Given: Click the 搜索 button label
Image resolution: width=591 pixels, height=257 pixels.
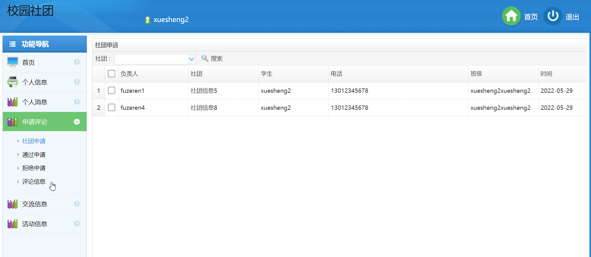Looking at the screenshot, I should (x=216, y=58).
